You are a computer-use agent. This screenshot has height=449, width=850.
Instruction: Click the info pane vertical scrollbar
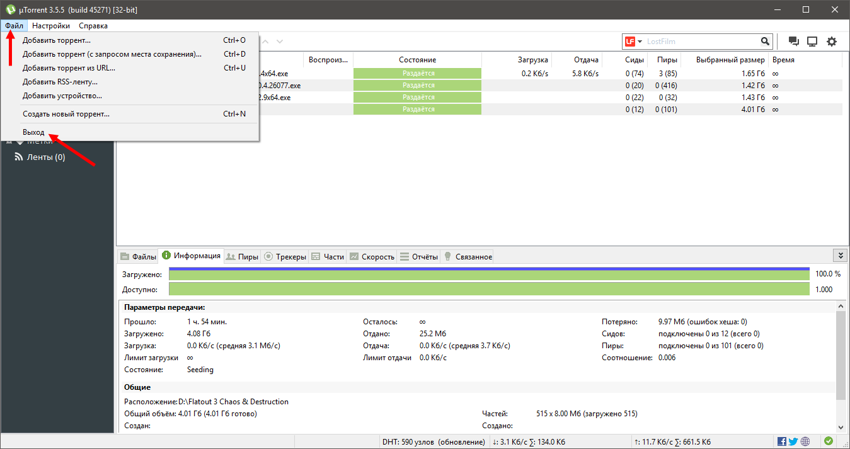point(841,356)
